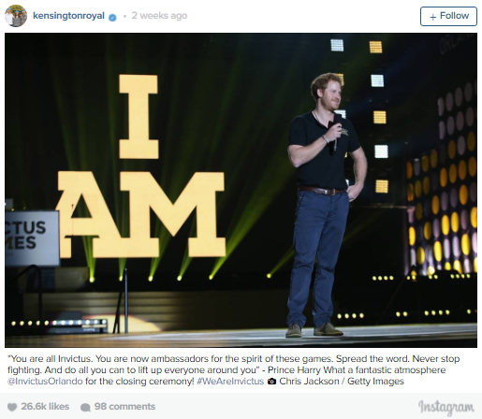Click the camera emoji in caption
The image size is (482, 419).
271,382
